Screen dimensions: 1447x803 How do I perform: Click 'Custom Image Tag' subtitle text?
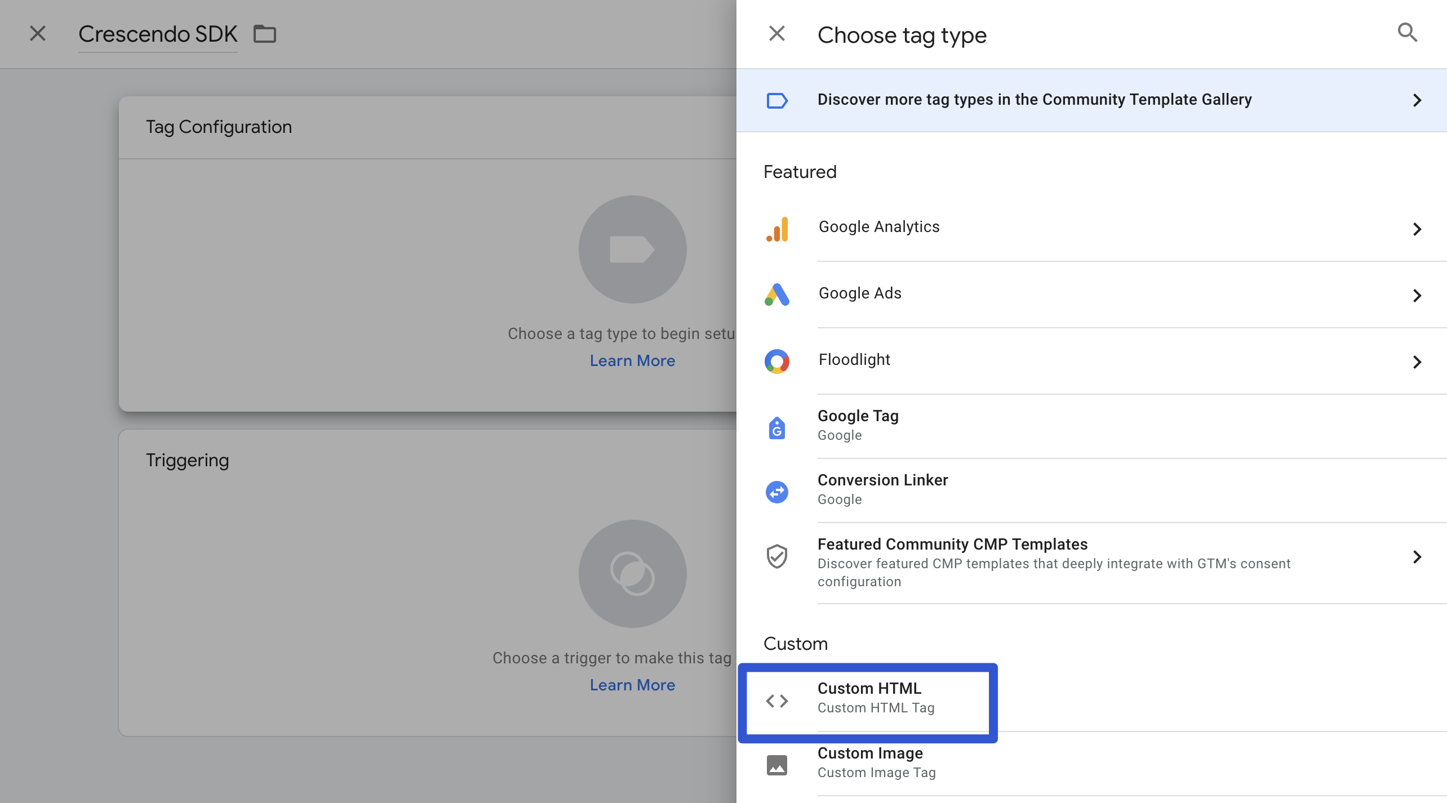(x=877, y=773)
